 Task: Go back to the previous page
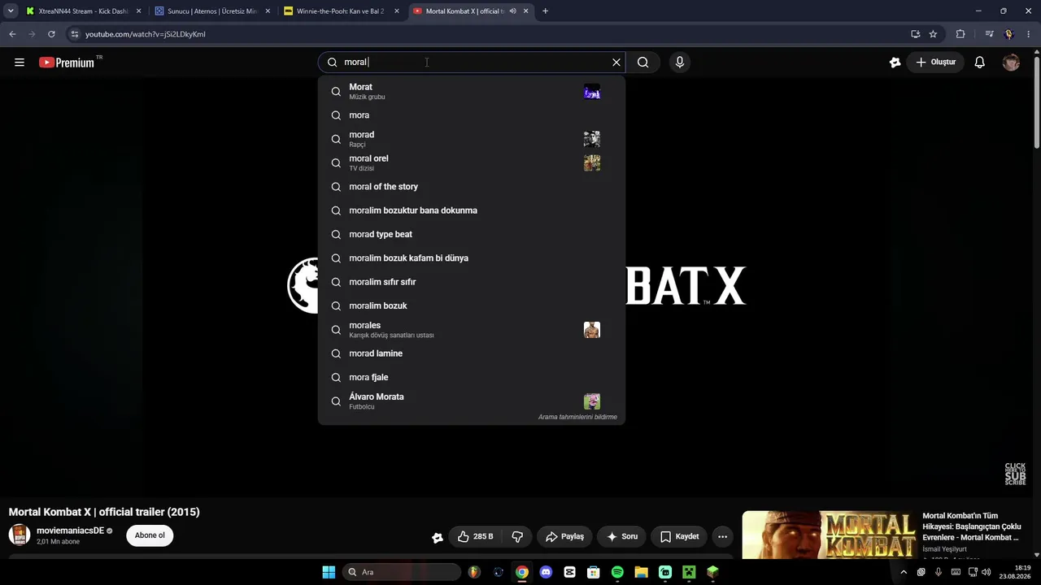click(12, 34)
